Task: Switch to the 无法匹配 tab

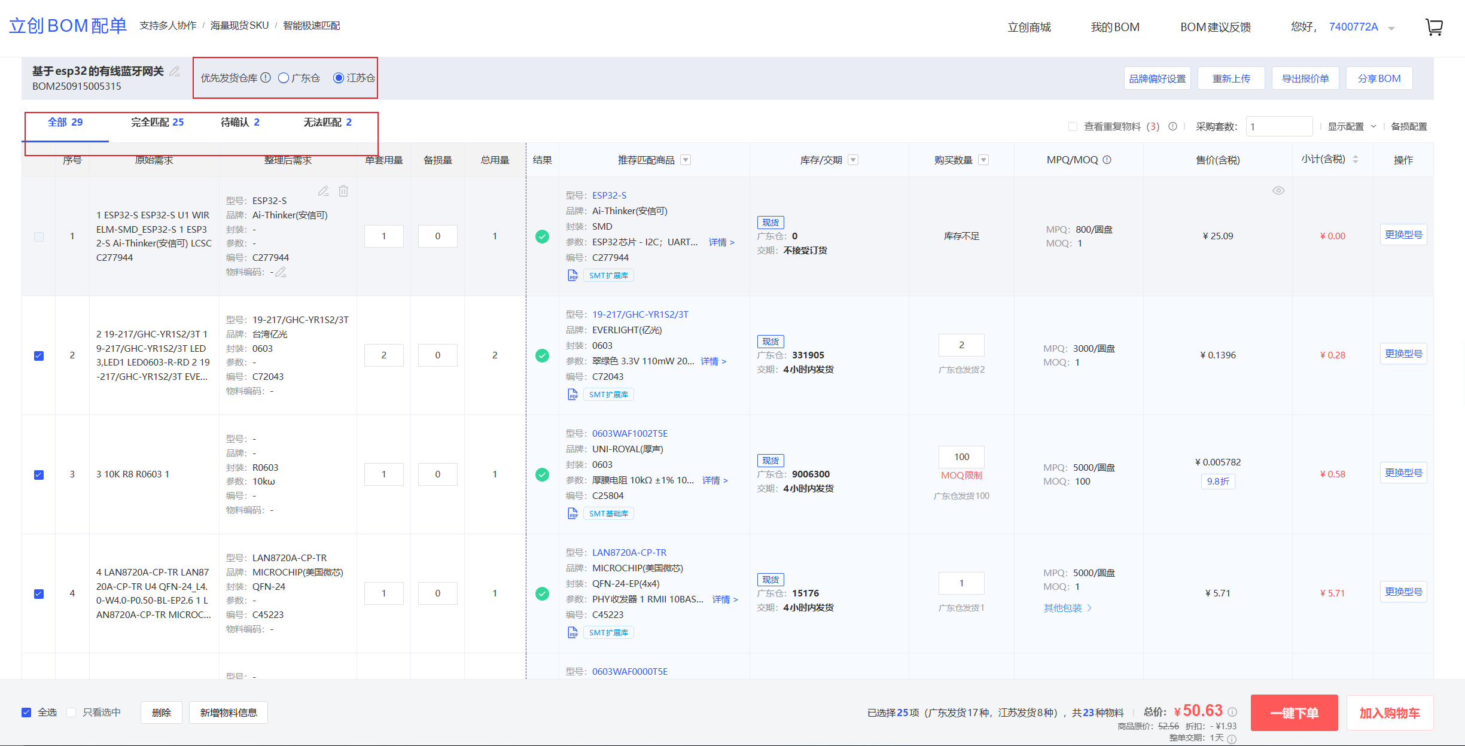Action: (327, 123)
